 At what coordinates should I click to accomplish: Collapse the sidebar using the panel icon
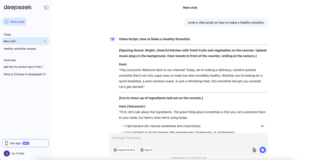[x=46, y=8]
